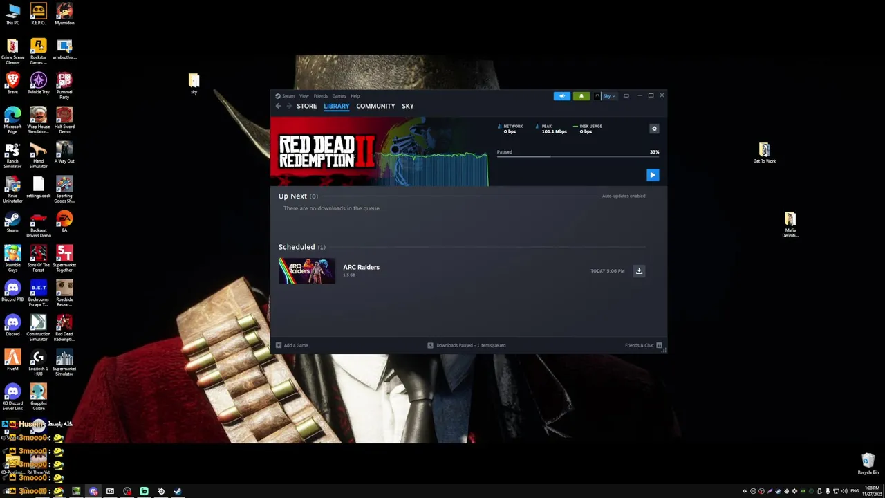This screenshot has height=498, width=885.
Task: Select the Sons Of The Forest icon
Action: click(38, 259)
